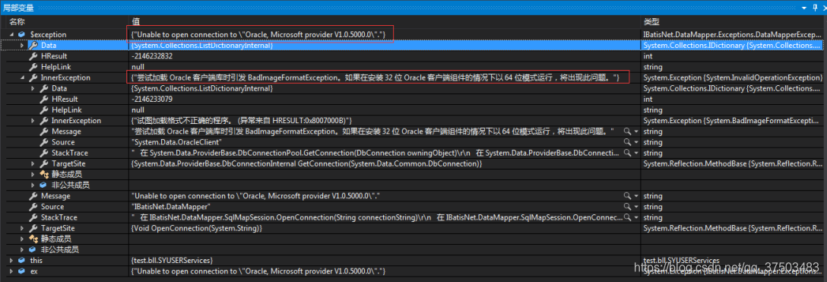Open visualizer dropdown for the Chinese BadImageFormatException Message
This screenshot has width=827, height=282.
pos(635,131)
